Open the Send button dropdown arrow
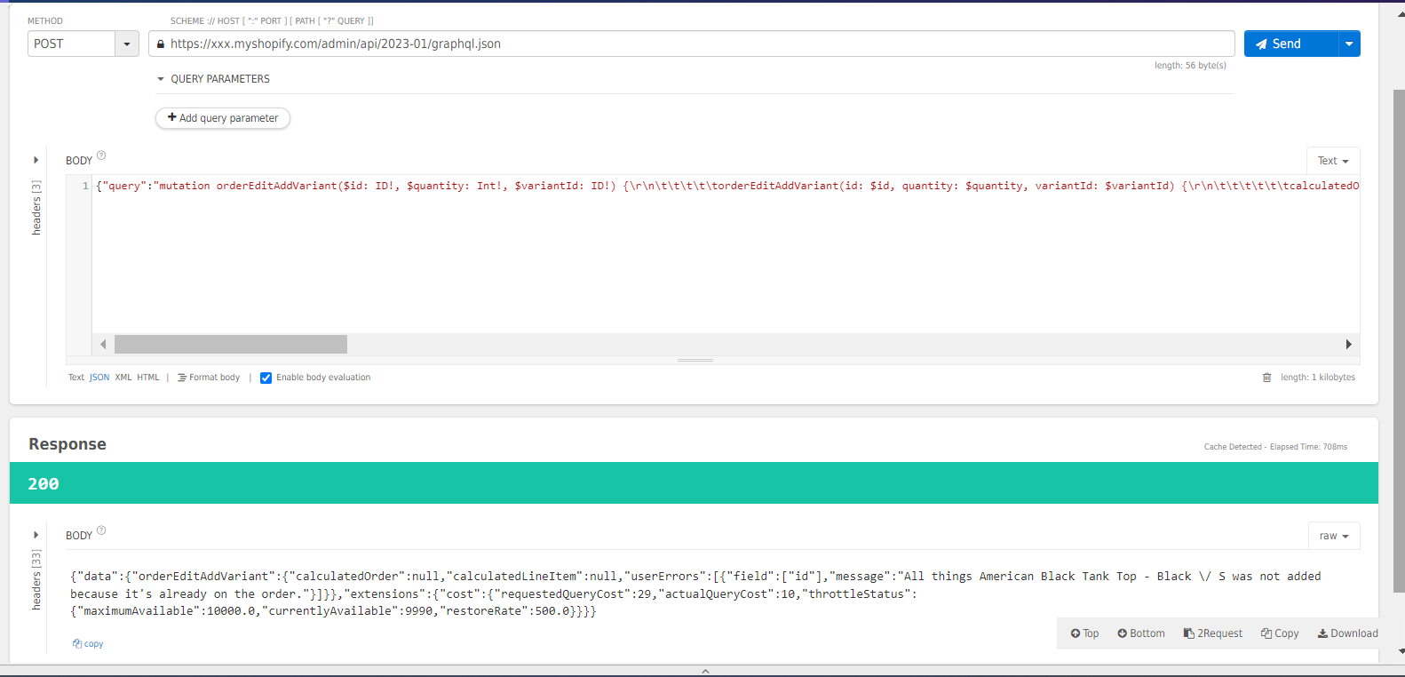This screenshot has height=677, width=1405. tap(1349, 44)
